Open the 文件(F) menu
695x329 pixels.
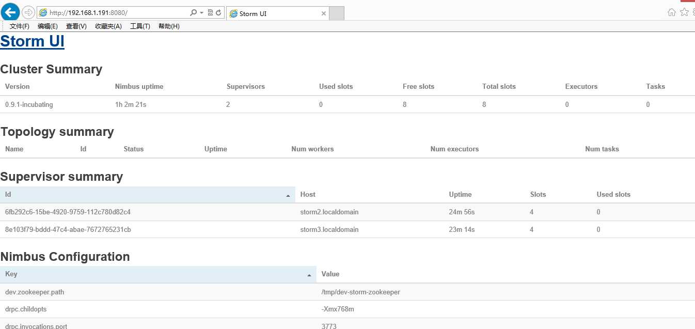point(20,26)
